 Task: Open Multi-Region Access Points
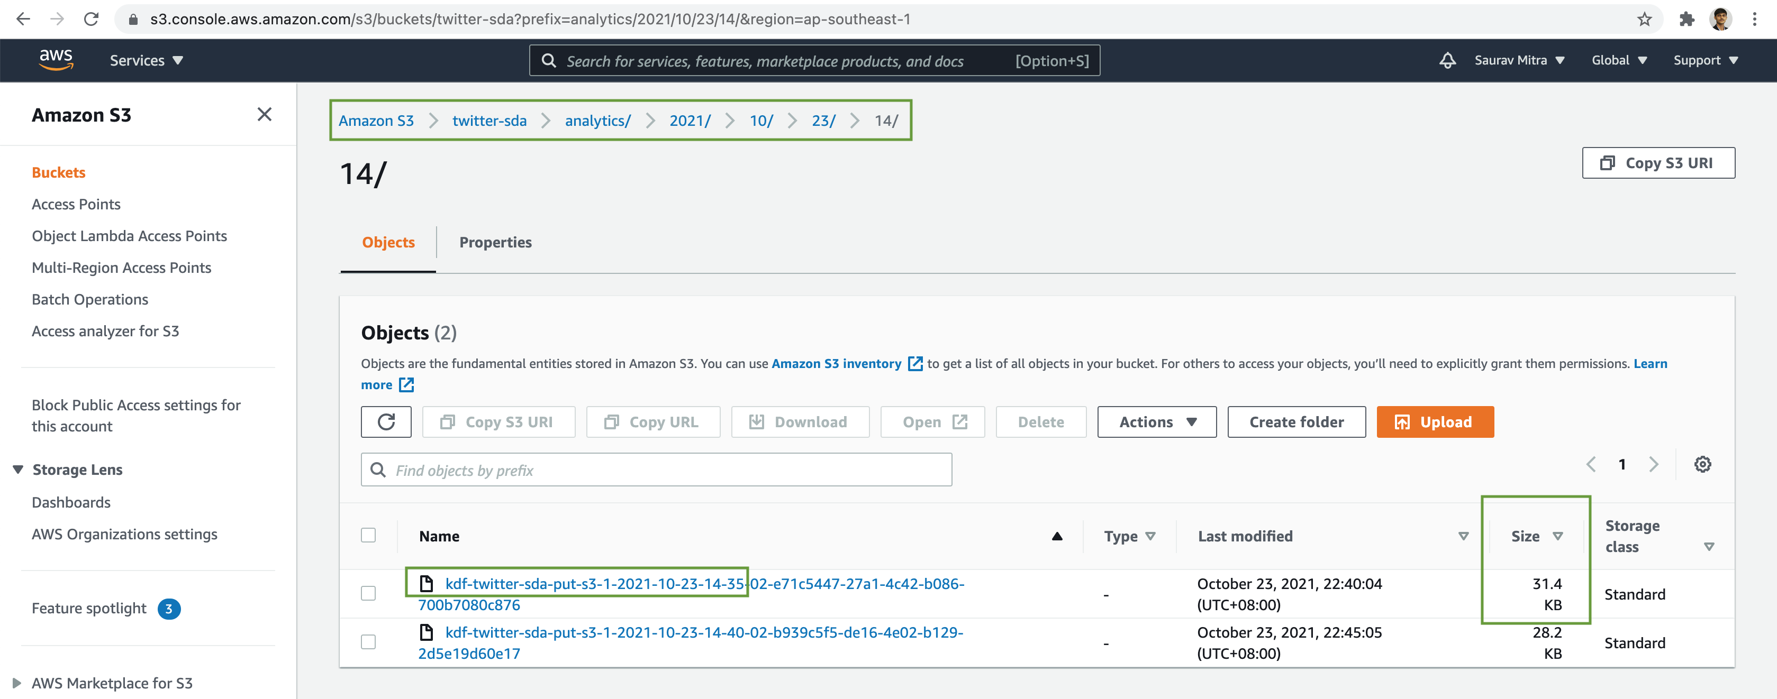121,268
